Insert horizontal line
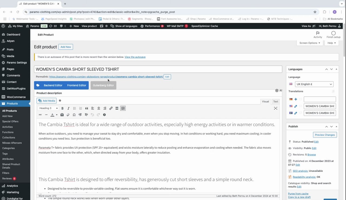Image resolution: width=346 pixels, height=200 pixels. point(46,115)
